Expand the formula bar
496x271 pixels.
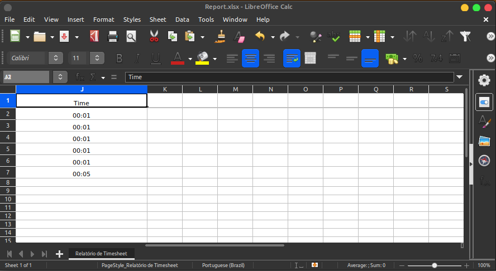pos(460,77)
